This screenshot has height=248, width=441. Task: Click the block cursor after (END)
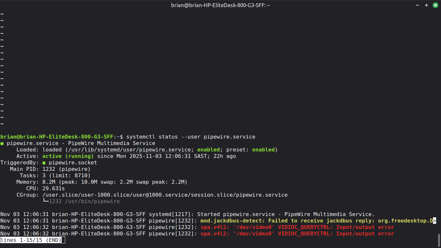pyautogui.click(x=63, y=240)
